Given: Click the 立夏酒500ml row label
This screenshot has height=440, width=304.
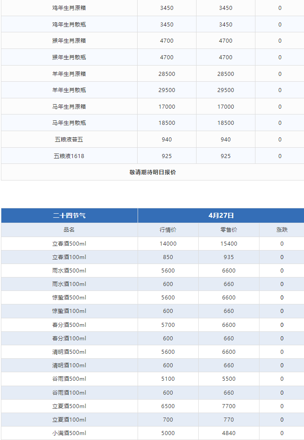Looking at the screenshot, I should point(69,406).
